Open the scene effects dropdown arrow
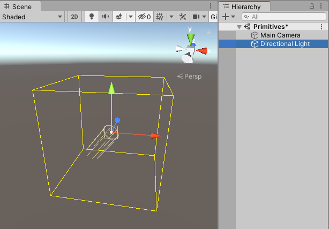The height and width of the screenshot is (229, 329). coord(130,17)
